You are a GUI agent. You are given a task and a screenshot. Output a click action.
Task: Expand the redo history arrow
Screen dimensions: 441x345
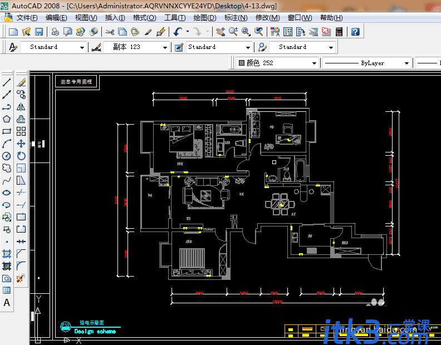(208, 32)
